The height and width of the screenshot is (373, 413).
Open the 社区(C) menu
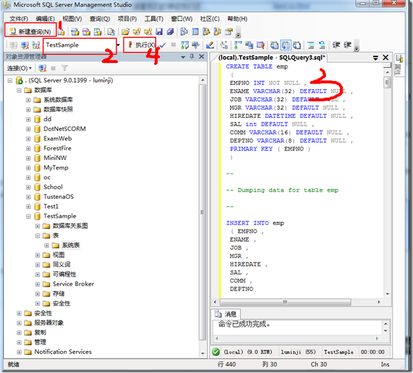[x=210, y=19]
